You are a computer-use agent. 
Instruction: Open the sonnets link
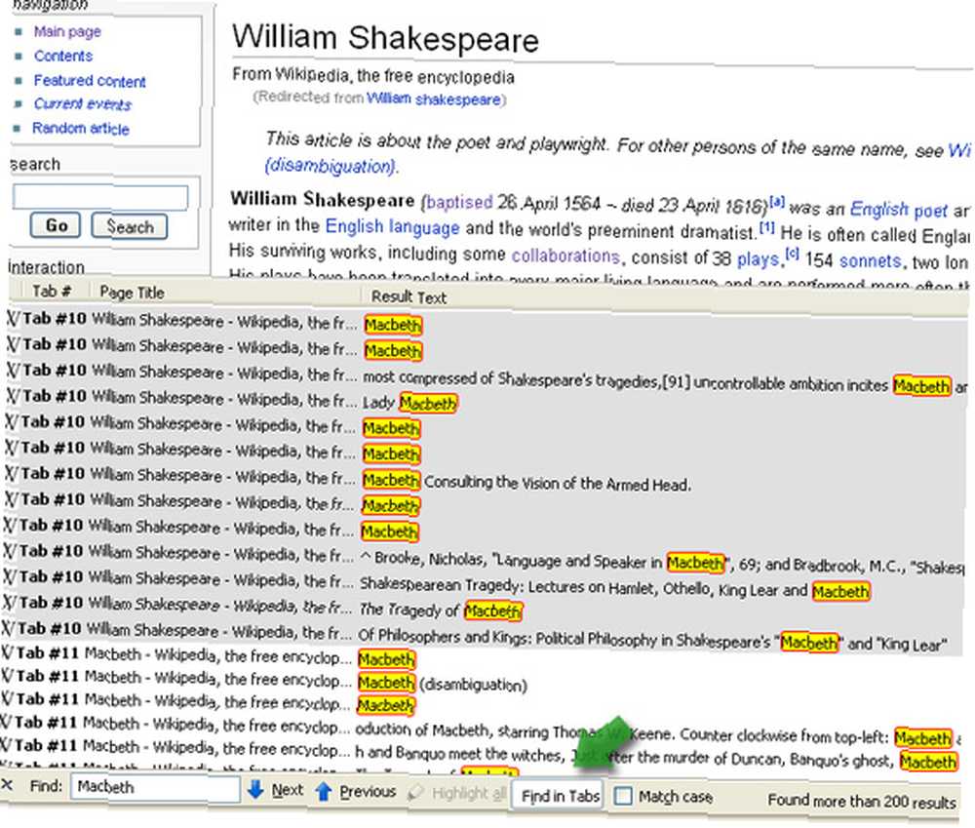pyautogui.click(x=870, y=260)
